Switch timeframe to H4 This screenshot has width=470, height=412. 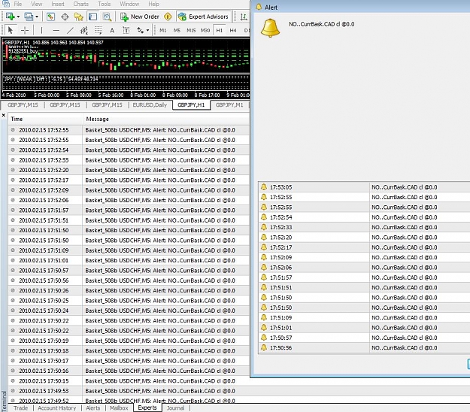pos(233,30)
